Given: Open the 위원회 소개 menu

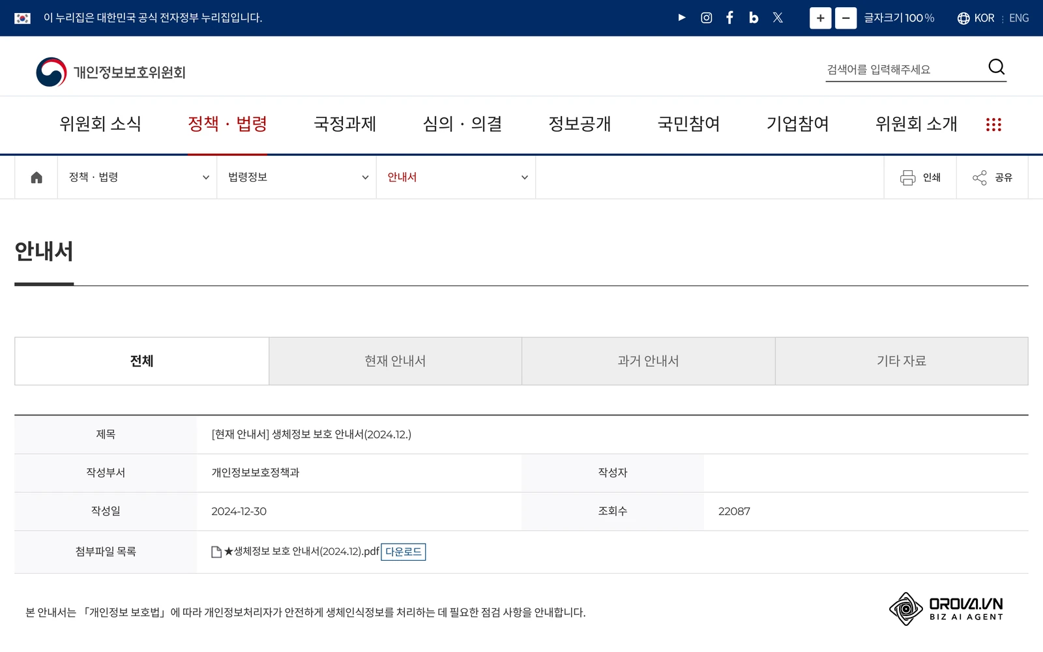Looking at the screenshot, I should point(916,124).
